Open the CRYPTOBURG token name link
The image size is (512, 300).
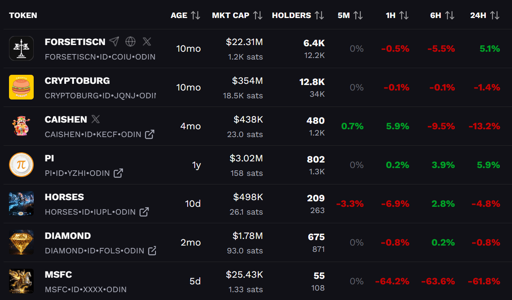coord(77,81)
